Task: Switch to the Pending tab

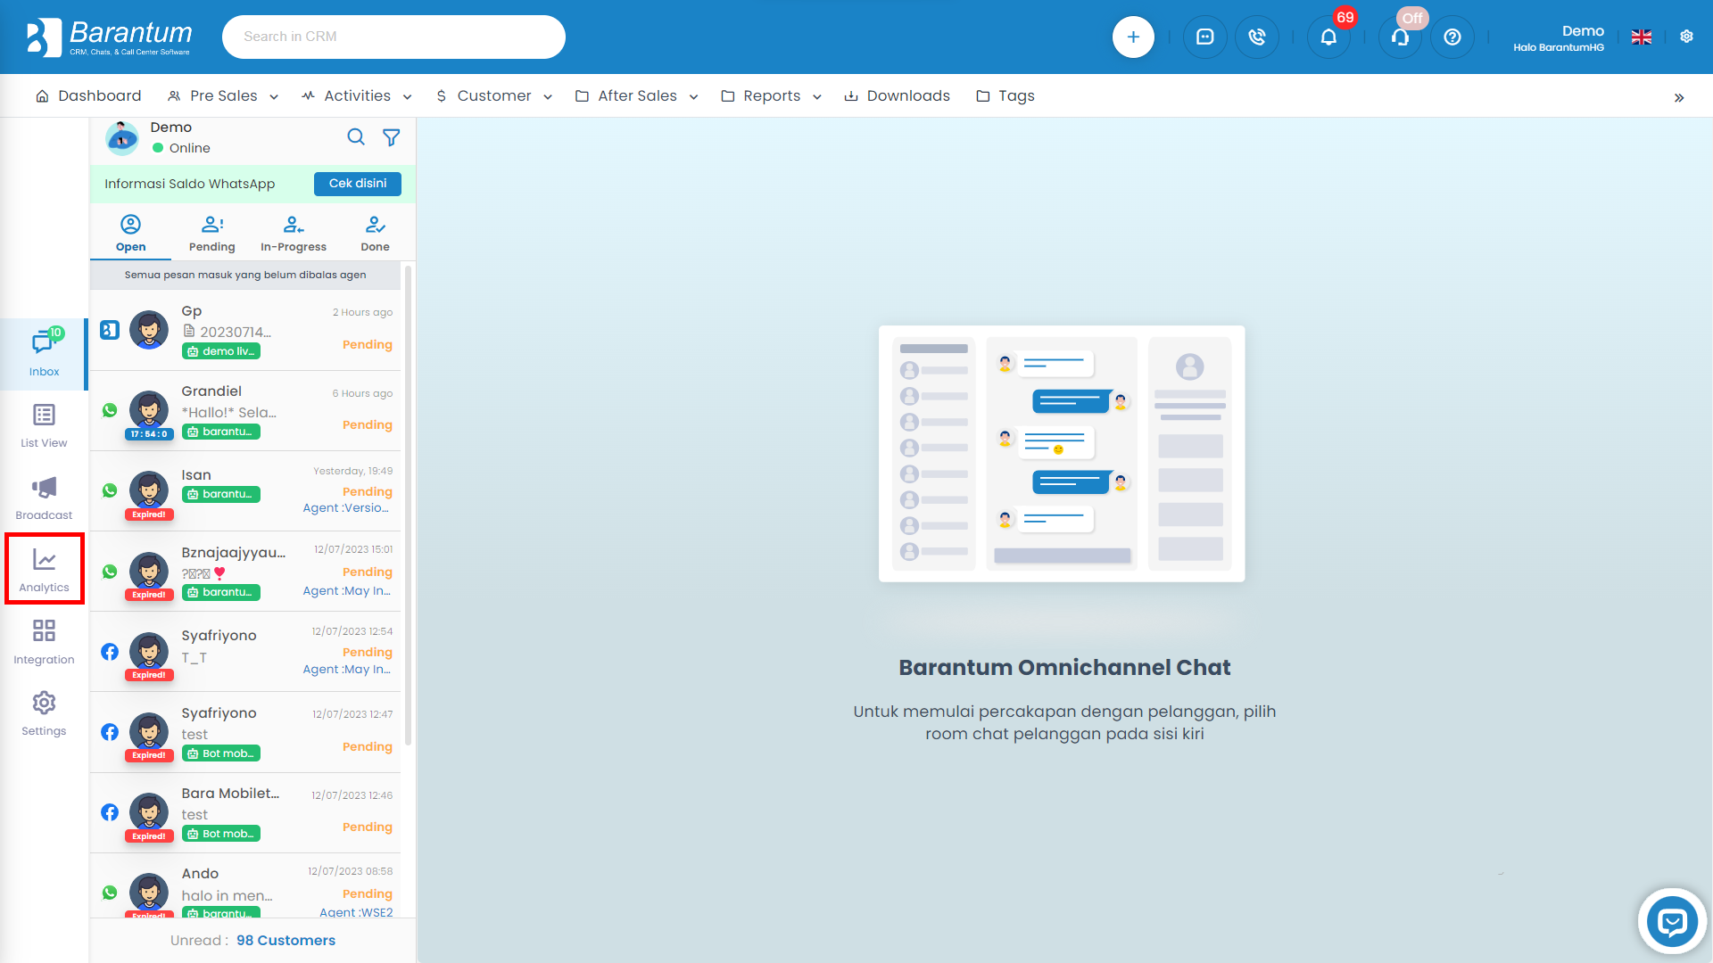Action: [212, 234]
